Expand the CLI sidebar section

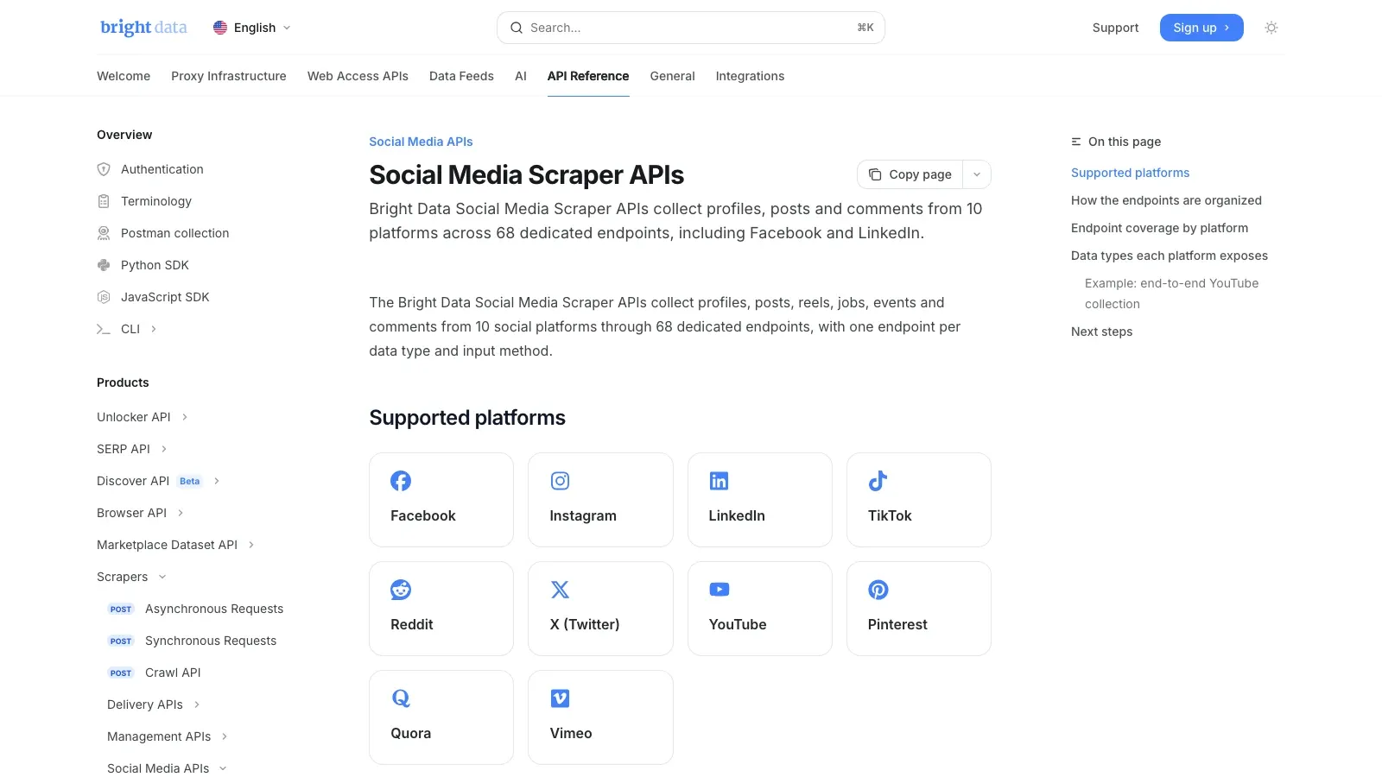154,329
